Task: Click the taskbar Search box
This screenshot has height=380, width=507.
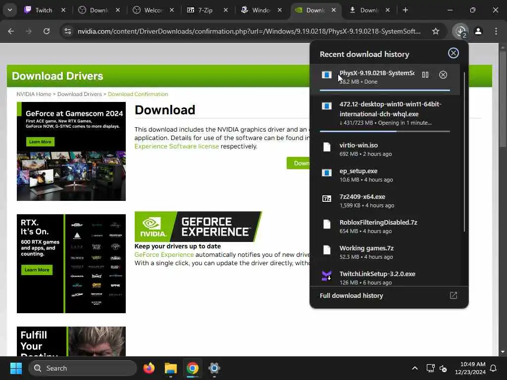Action: (83, 368)
